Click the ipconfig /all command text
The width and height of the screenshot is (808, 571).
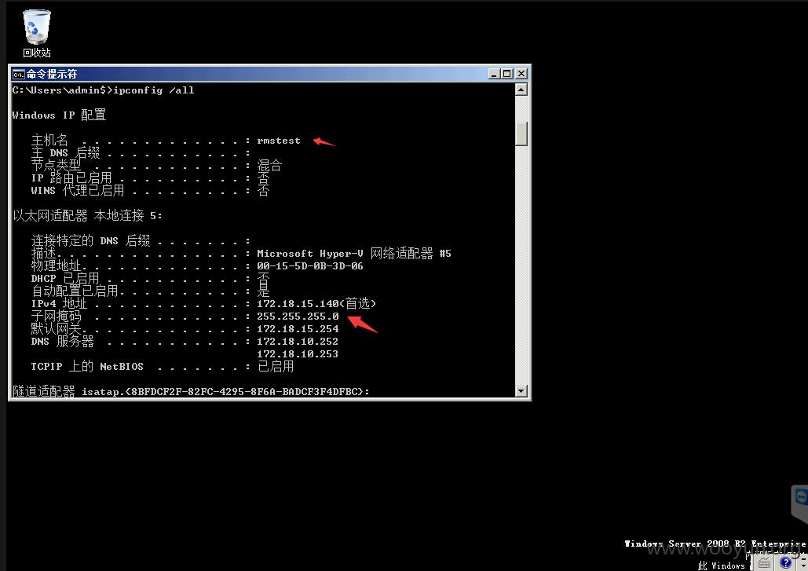tap(154, 90)
